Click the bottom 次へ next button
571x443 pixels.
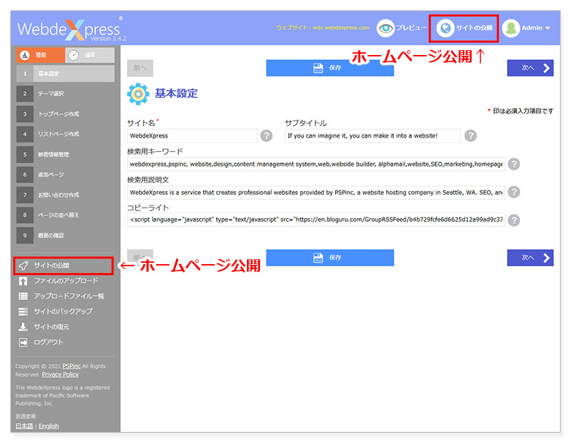click(530, 258)
